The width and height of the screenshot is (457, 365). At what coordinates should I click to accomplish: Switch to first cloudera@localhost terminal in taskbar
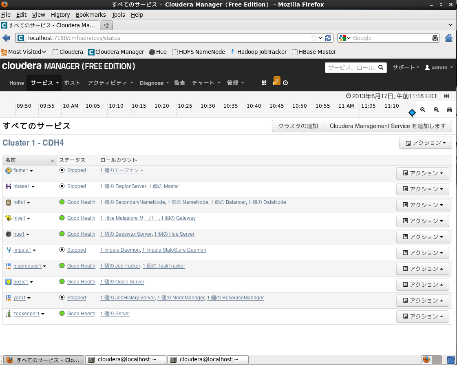[x=126, y=359]
